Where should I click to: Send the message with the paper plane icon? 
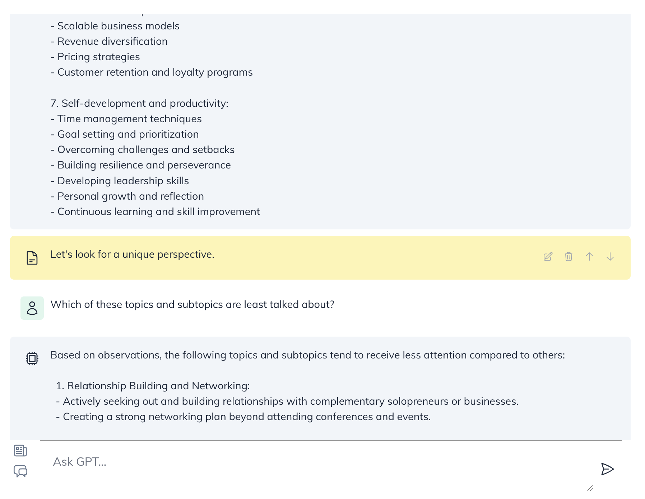point(607,469)
